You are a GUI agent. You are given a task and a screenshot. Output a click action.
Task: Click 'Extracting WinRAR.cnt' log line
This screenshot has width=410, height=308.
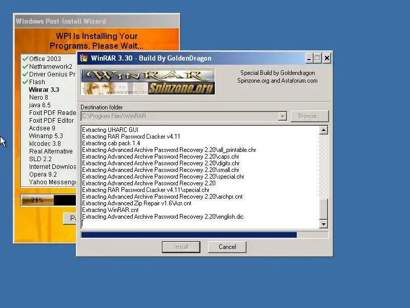coord(110,210)
